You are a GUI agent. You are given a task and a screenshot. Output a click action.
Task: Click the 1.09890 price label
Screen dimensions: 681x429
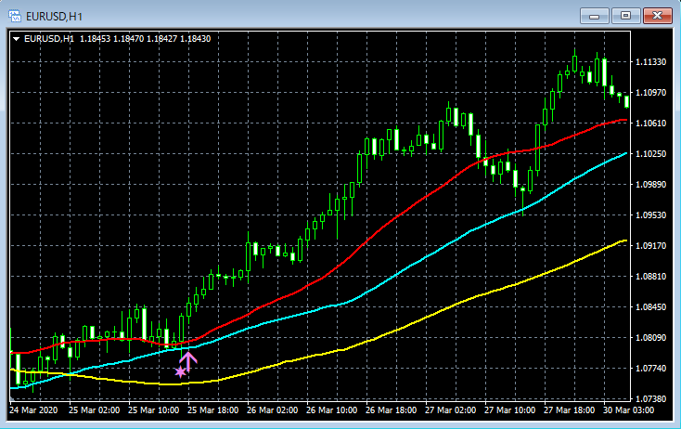[650, 184]
